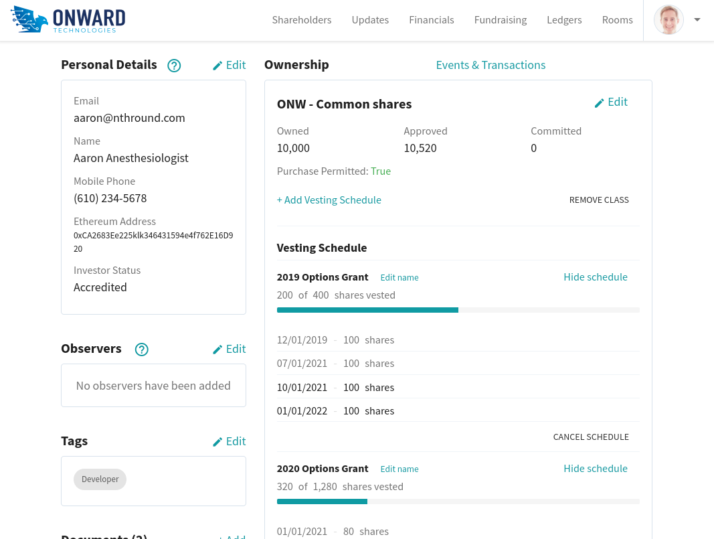
Task: Open the Shareholders menu item
Action: pyautogui.click(x=301, y=20)
